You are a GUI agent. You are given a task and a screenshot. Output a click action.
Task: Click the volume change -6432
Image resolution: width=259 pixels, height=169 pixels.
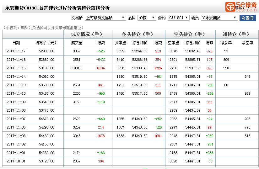pos(101,60)
